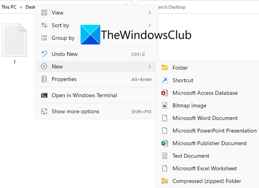This screenshot has height=188, width=259.
Task: Click the Sort by arrows icon
Action: point(44,25)
